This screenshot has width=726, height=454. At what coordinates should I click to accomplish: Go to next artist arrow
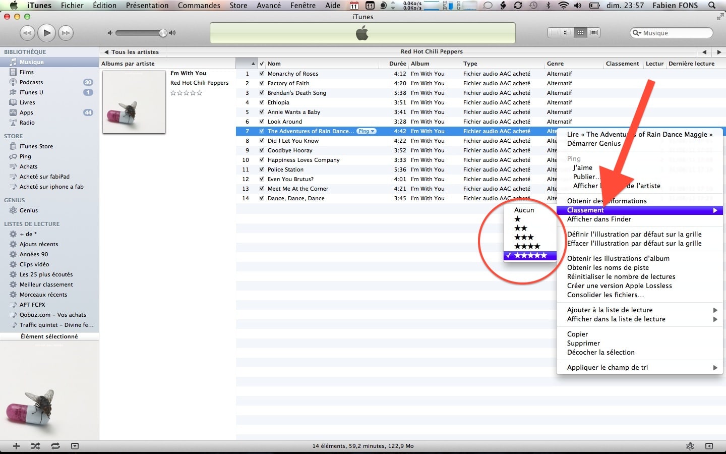(719, 51)
